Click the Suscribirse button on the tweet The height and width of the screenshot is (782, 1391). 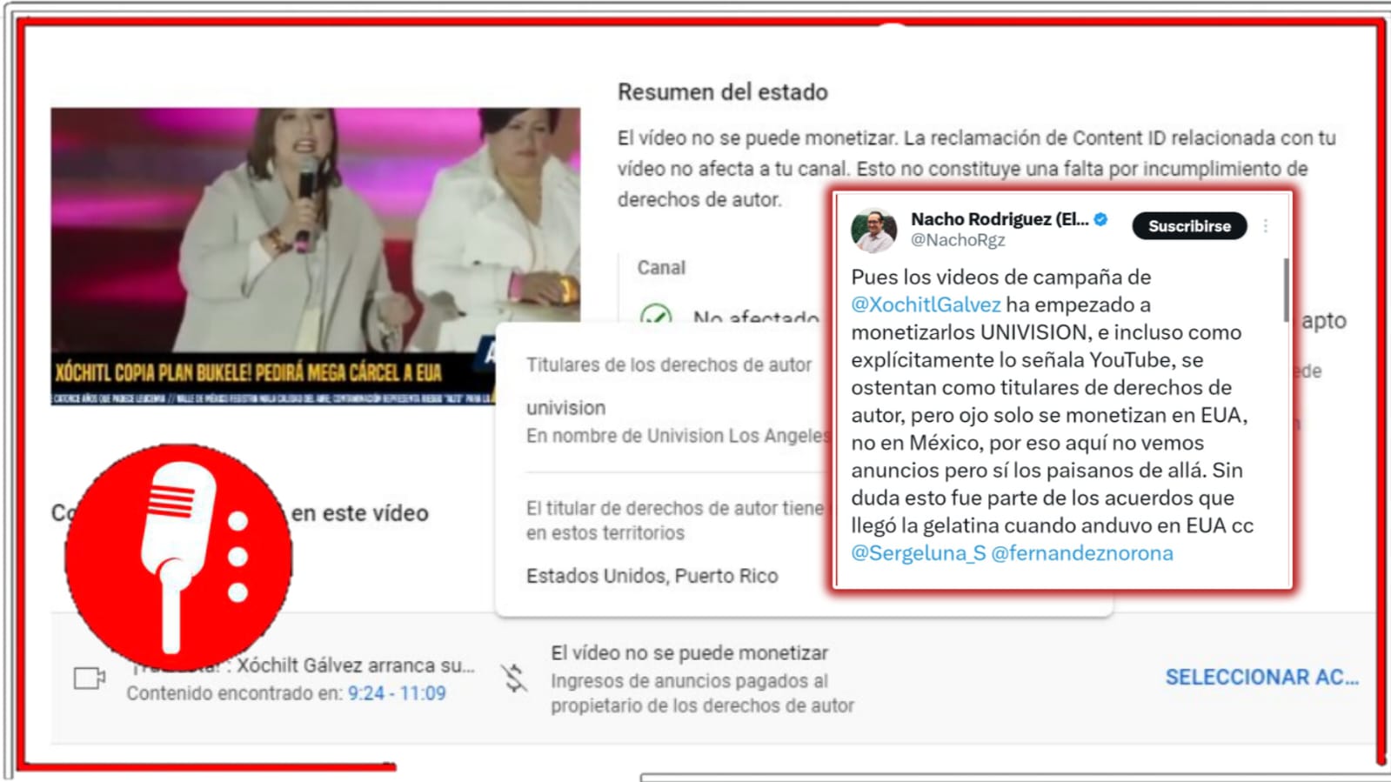pos(1189,226)
